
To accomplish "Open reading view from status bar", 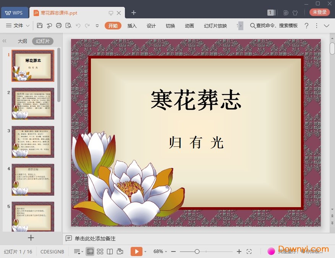I will tap(110, 252).
